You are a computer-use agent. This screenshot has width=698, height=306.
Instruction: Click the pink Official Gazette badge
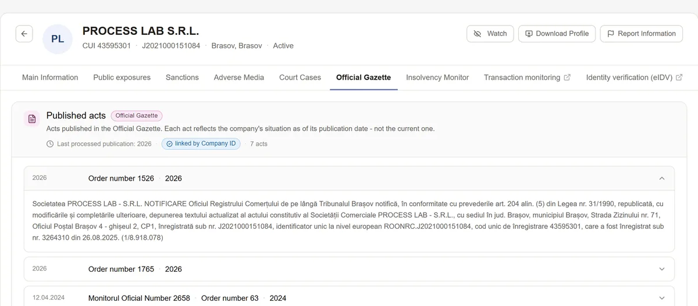pos(137,116)
